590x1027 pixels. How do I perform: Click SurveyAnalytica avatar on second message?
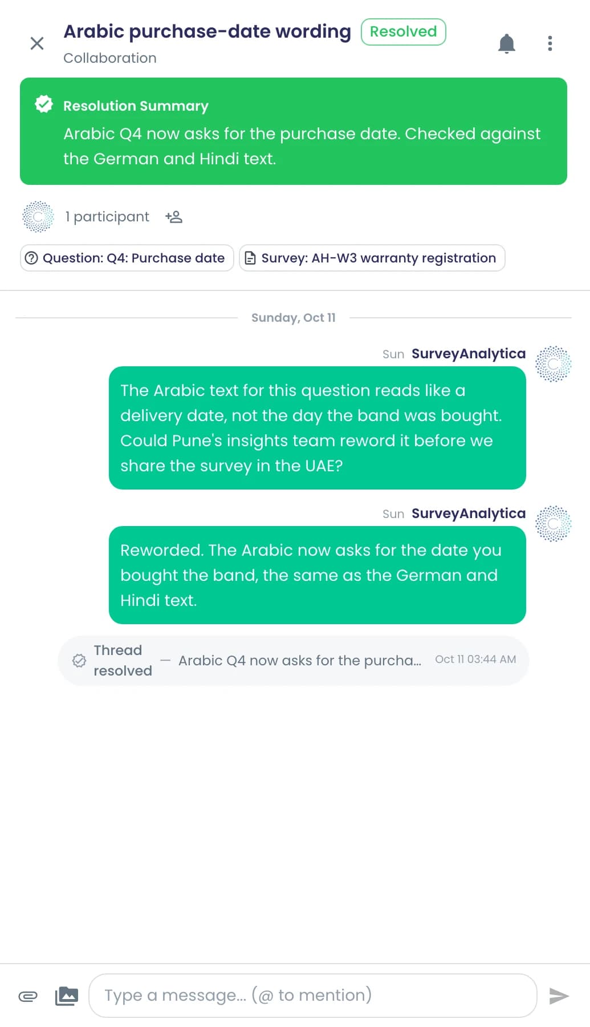pos(554,523)
